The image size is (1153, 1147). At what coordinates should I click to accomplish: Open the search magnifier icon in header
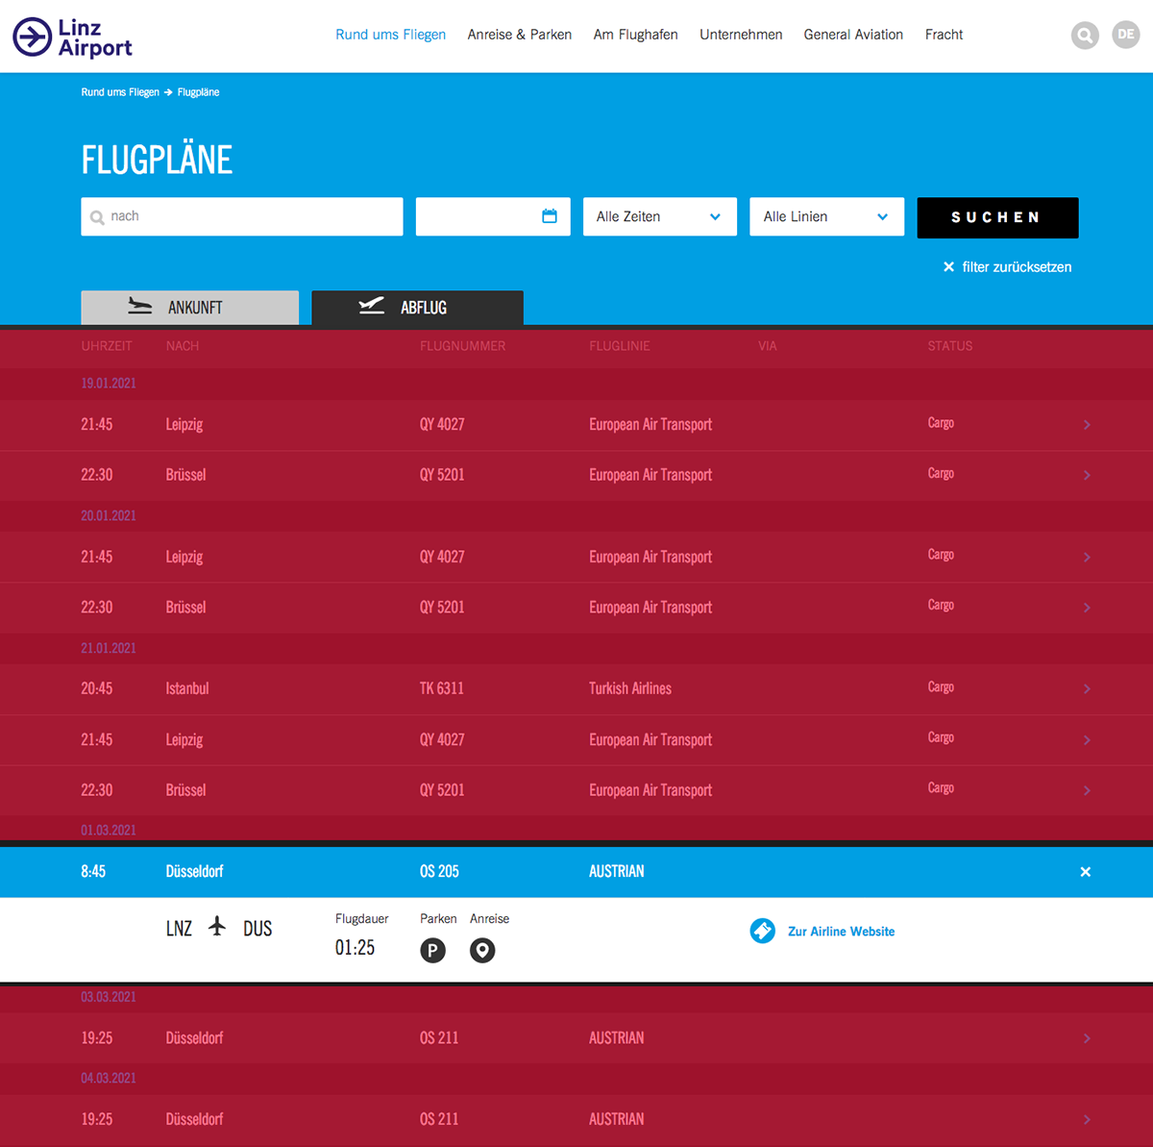click(x=1085, y=36)
